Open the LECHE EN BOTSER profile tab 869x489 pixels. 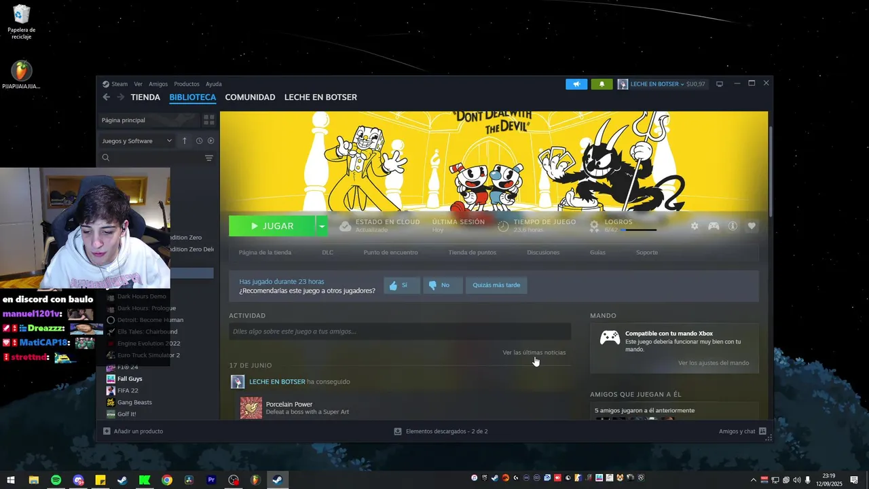pos(320,97)
